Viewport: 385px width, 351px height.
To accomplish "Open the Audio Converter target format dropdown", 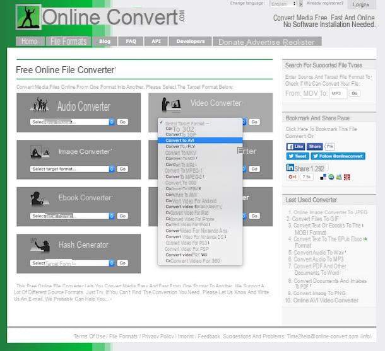I will click(x=72, y=122).
